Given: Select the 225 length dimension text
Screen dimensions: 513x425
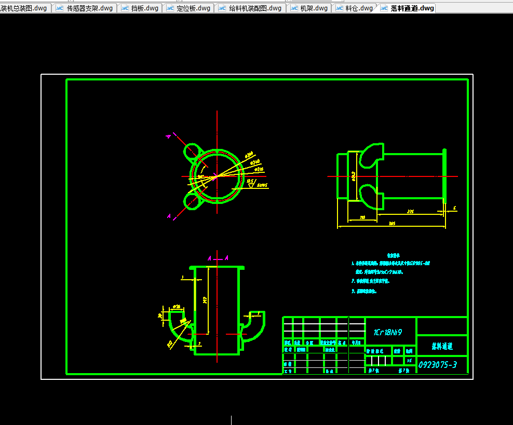Looking at the screenshot, I should pos(410,212).
